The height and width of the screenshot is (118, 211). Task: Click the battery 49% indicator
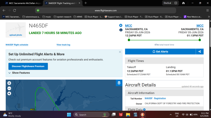click(194, 115)
